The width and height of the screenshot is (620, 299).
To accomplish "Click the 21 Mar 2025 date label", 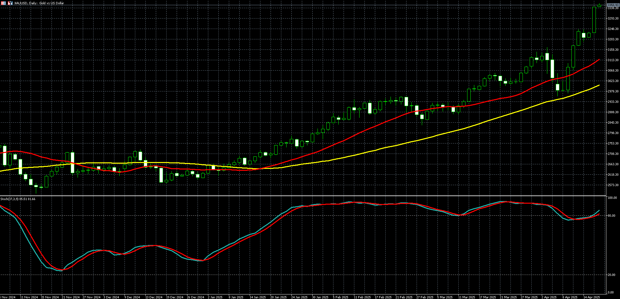I will pos(508,297).
